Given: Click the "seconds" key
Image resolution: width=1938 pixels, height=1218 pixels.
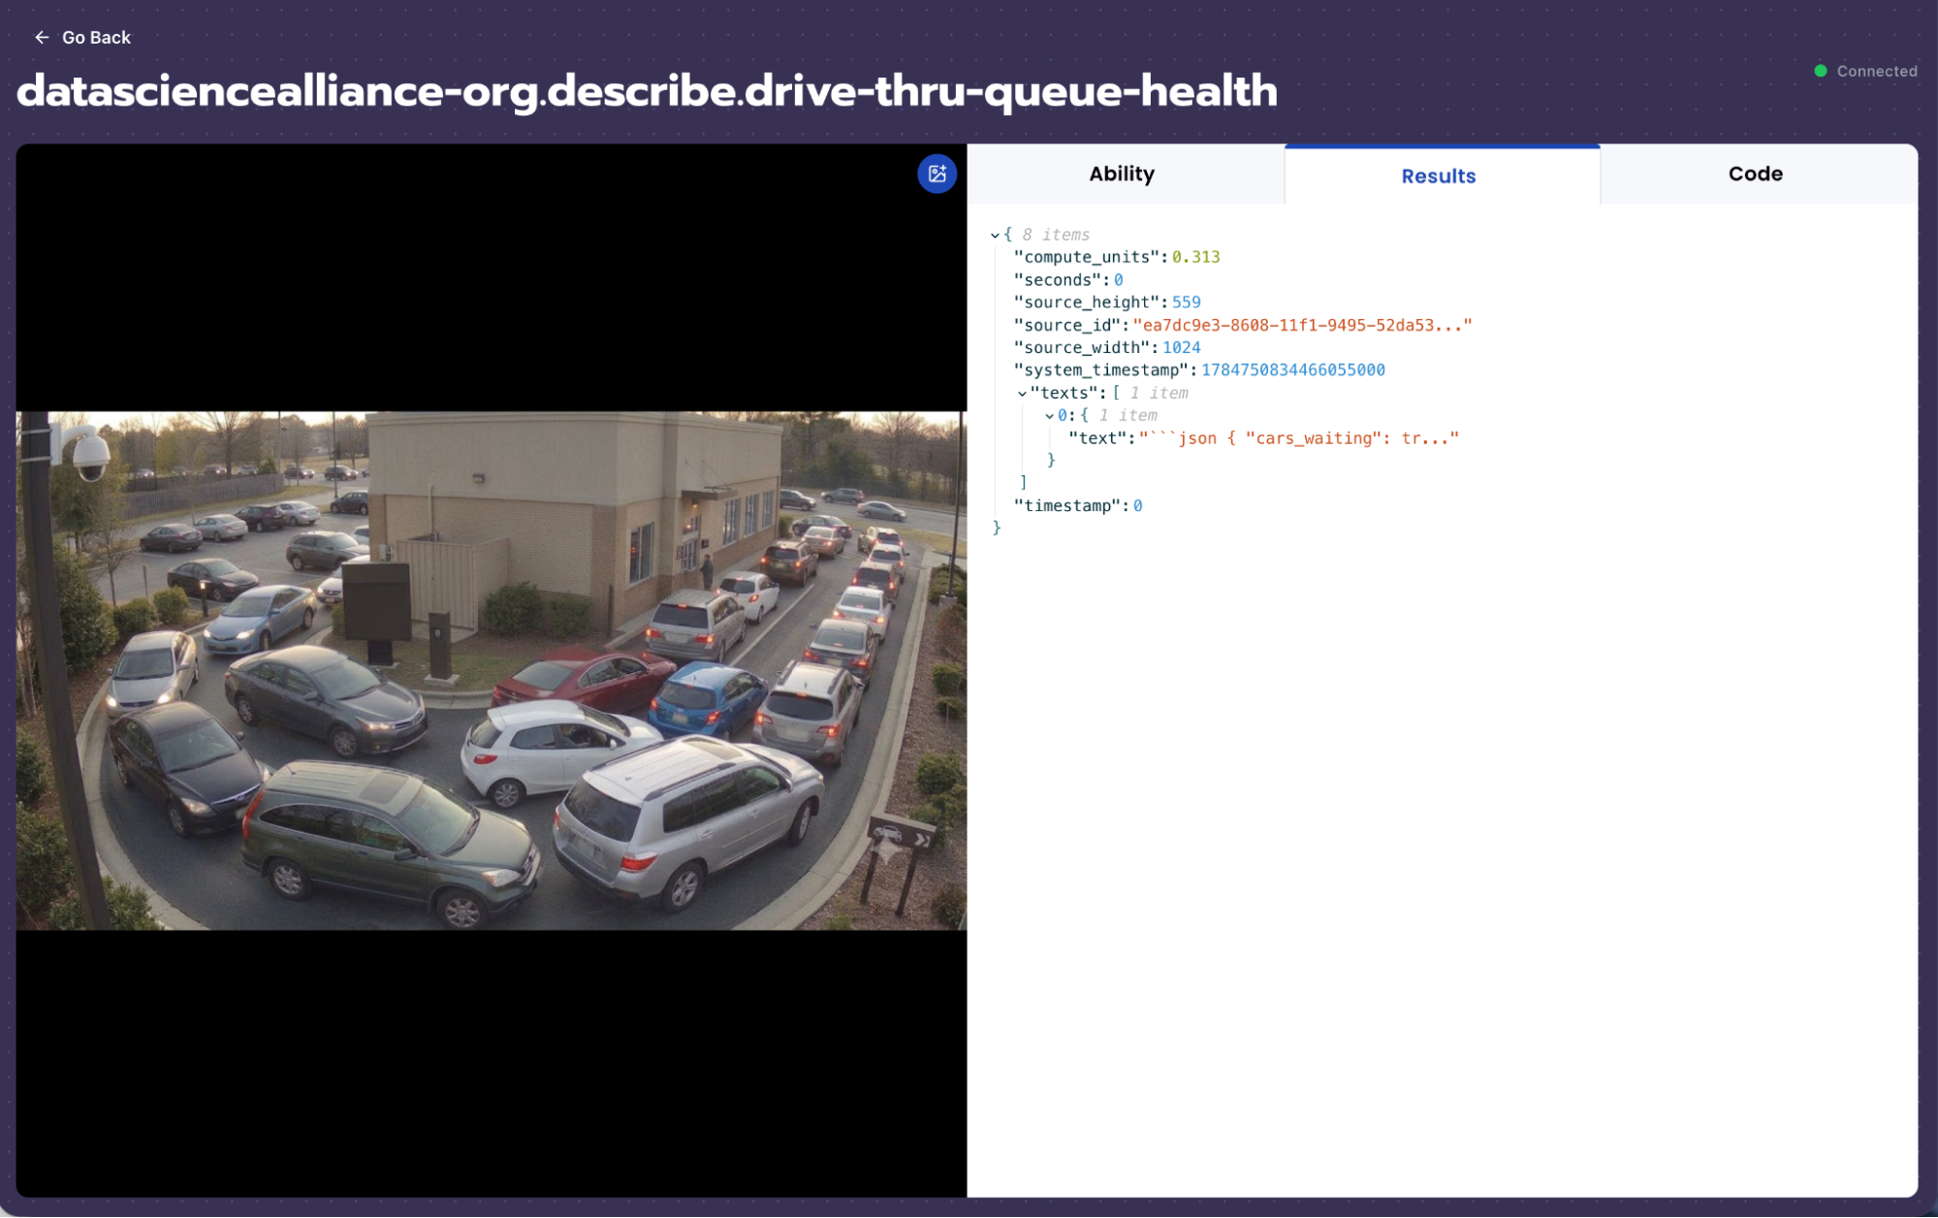Looking at the screenshot, I should [1057, 280].
